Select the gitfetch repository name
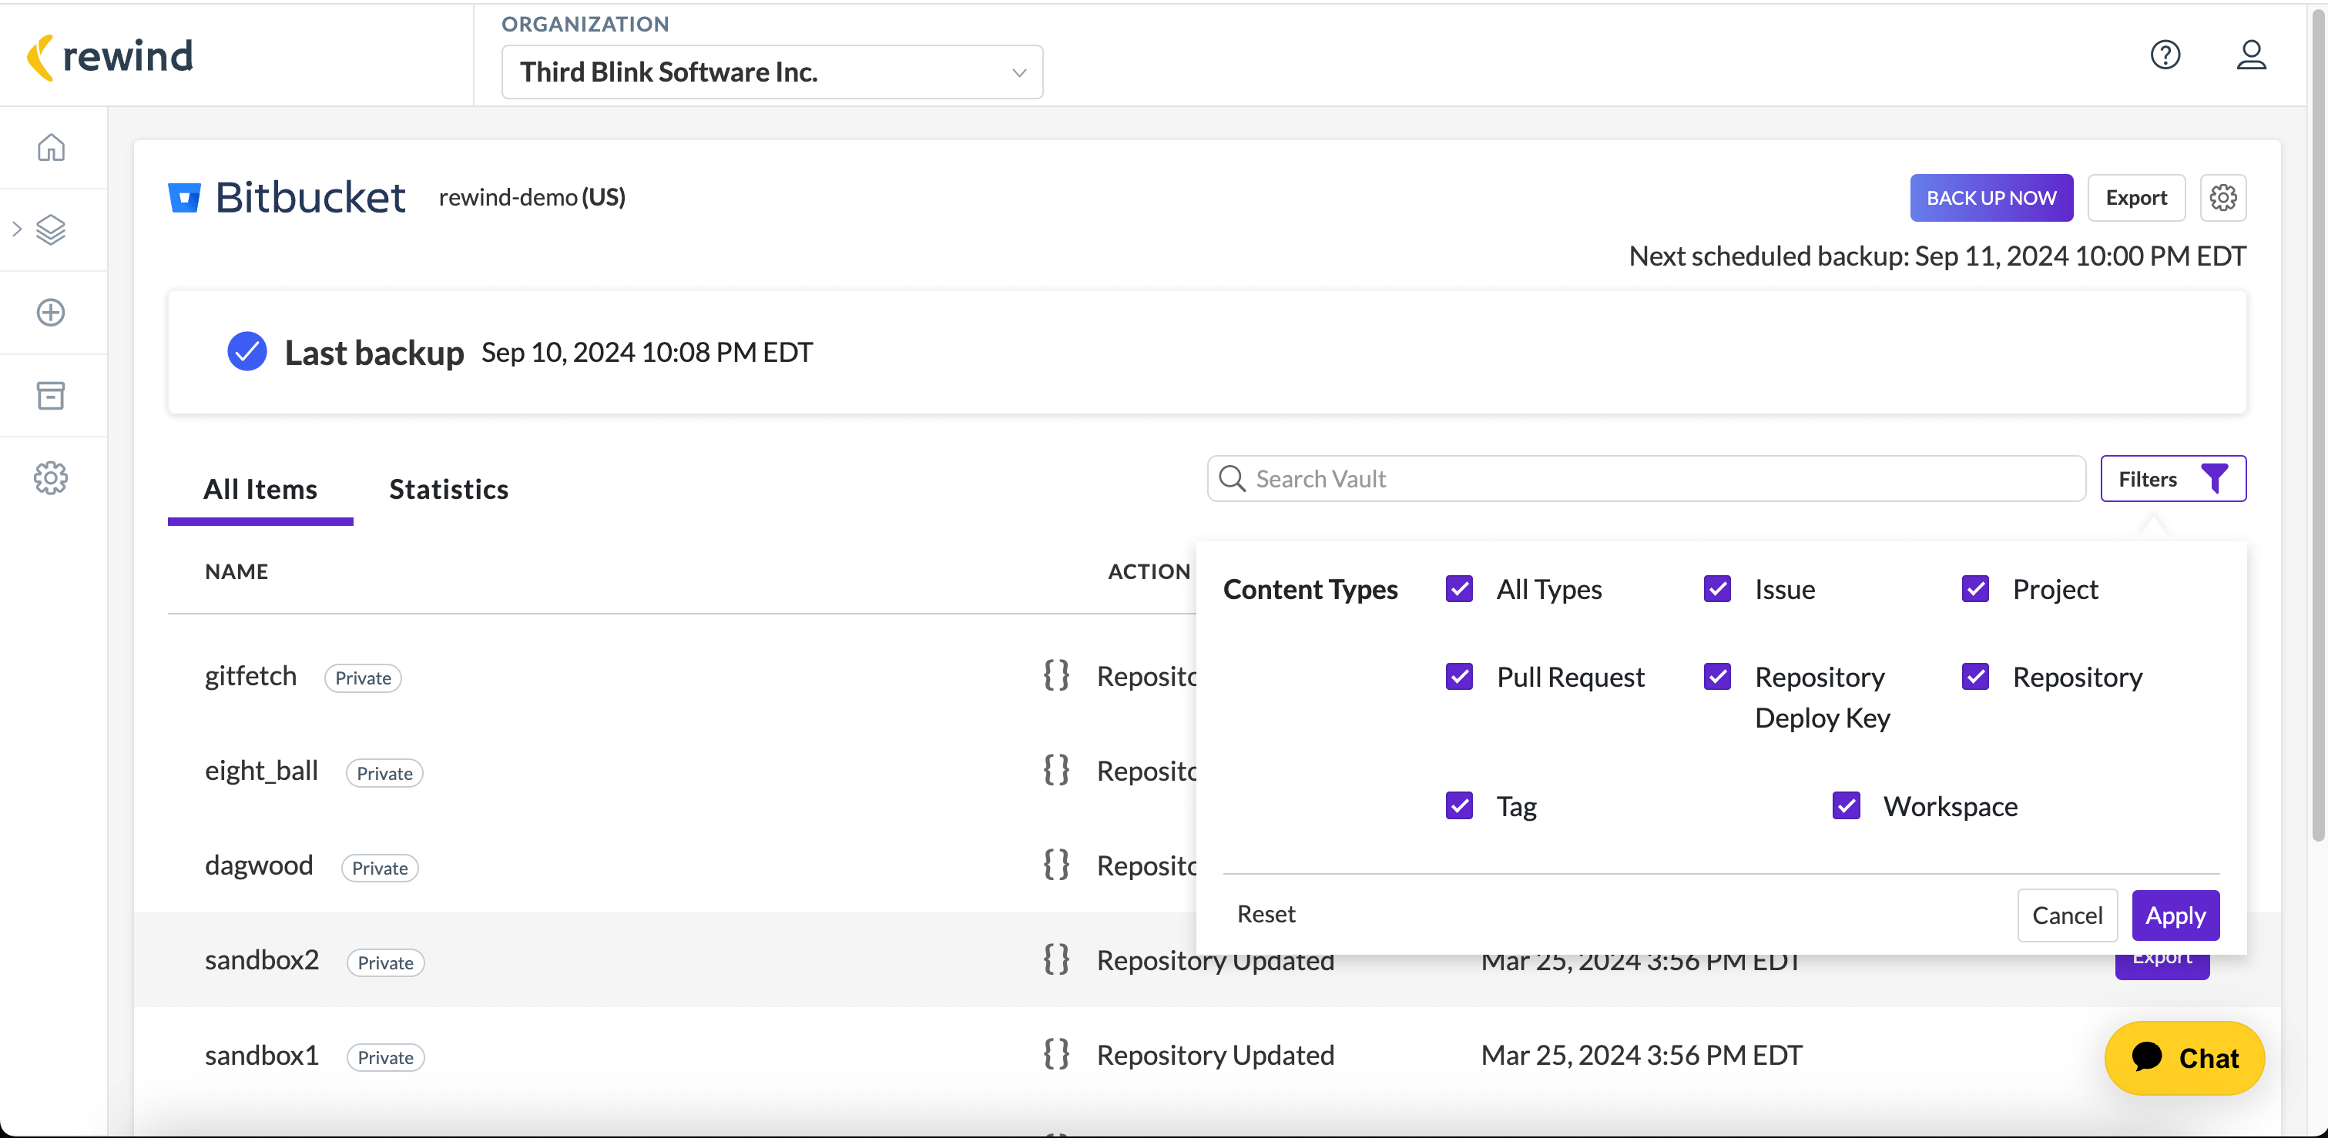The image size is (2328, 1138). point(250,677)
